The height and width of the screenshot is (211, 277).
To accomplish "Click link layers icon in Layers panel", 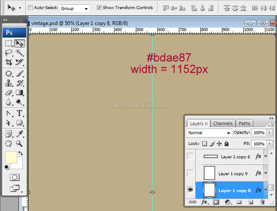I will coord(192,202).
